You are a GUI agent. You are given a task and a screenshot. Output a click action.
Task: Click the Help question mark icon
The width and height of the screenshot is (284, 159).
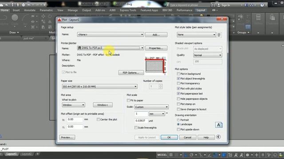coord(262,5)
